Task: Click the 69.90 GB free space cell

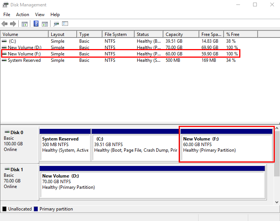Action: (210, 48)
